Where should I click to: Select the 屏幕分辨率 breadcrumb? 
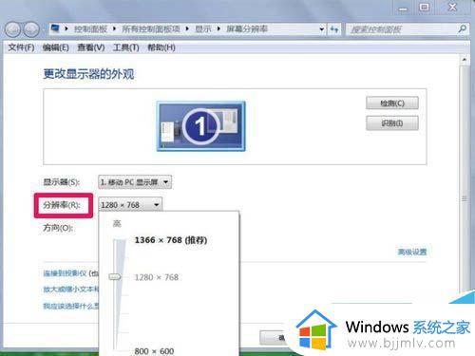coord(247,29)
